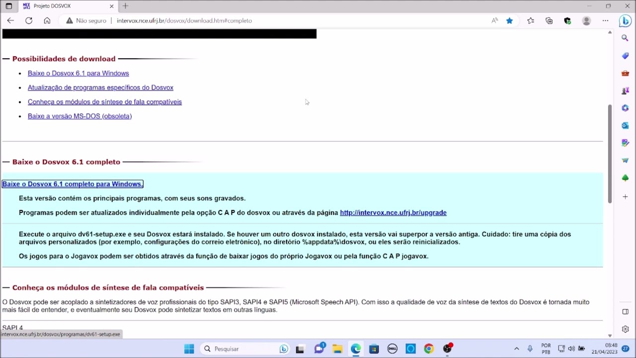This screenshot has width=636, height=358.
Task: Open Microsoft Store from taskbar
Action: pos(374,349)
